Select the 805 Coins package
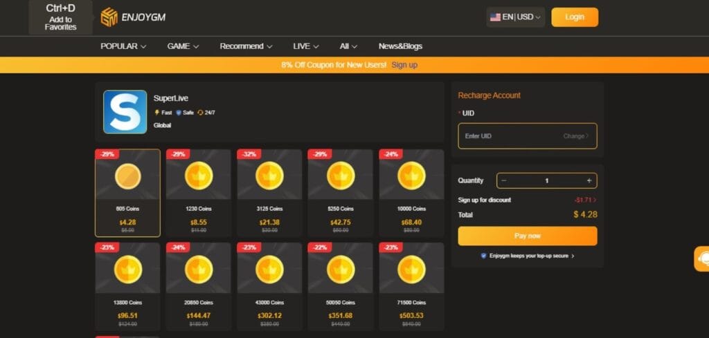Image resolution: width=709 pixels, height=338 pixels. coord(127,193)
